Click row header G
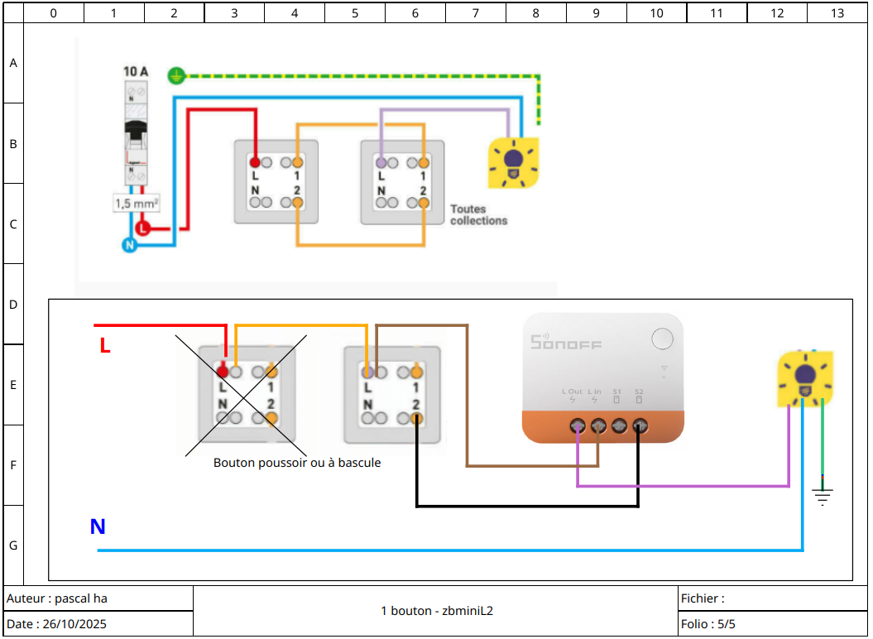 (x=13, y=545)
